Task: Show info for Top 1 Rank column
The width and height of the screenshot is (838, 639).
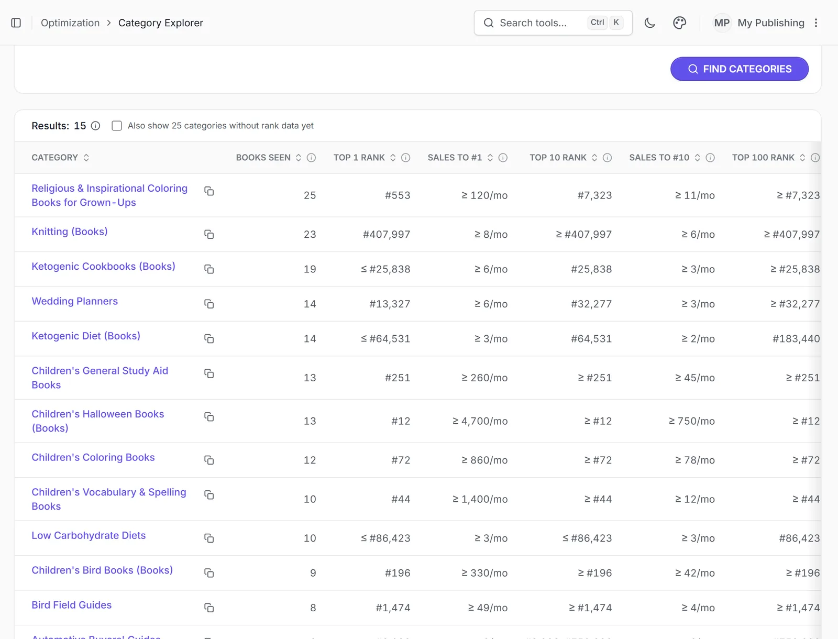Action: tap(405, 158)
